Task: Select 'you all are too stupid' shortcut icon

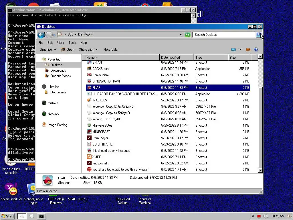Action: click(89, 170)
